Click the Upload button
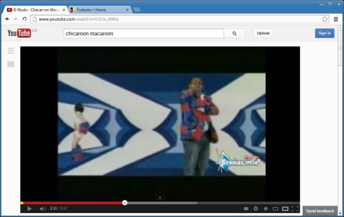This screenshot has height=217, width=344. (263, 33)
